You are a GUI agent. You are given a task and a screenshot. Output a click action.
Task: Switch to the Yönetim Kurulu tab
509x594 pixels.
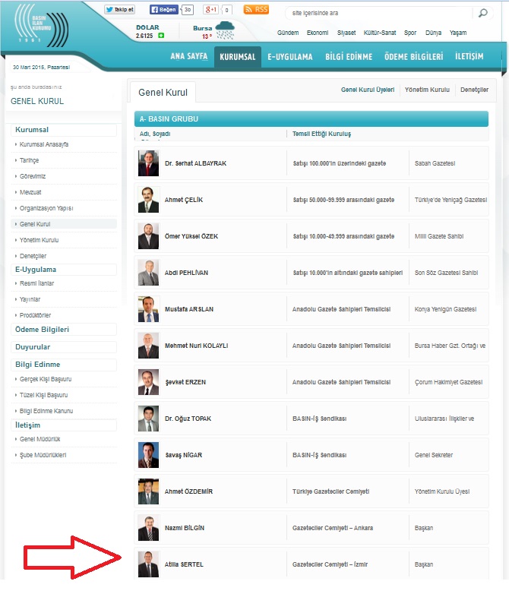[x=427, y=90]
